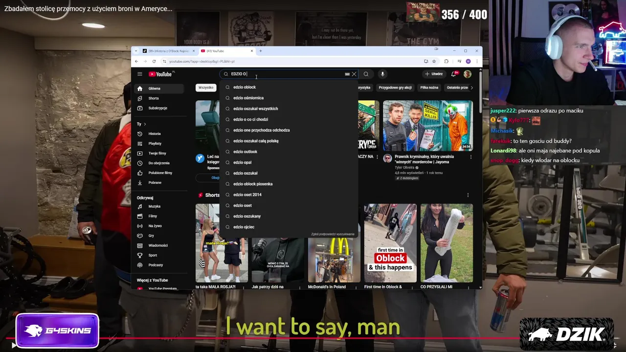Clear the search box with the X icon
Viewport: 626px width, 352px height.
354,74
